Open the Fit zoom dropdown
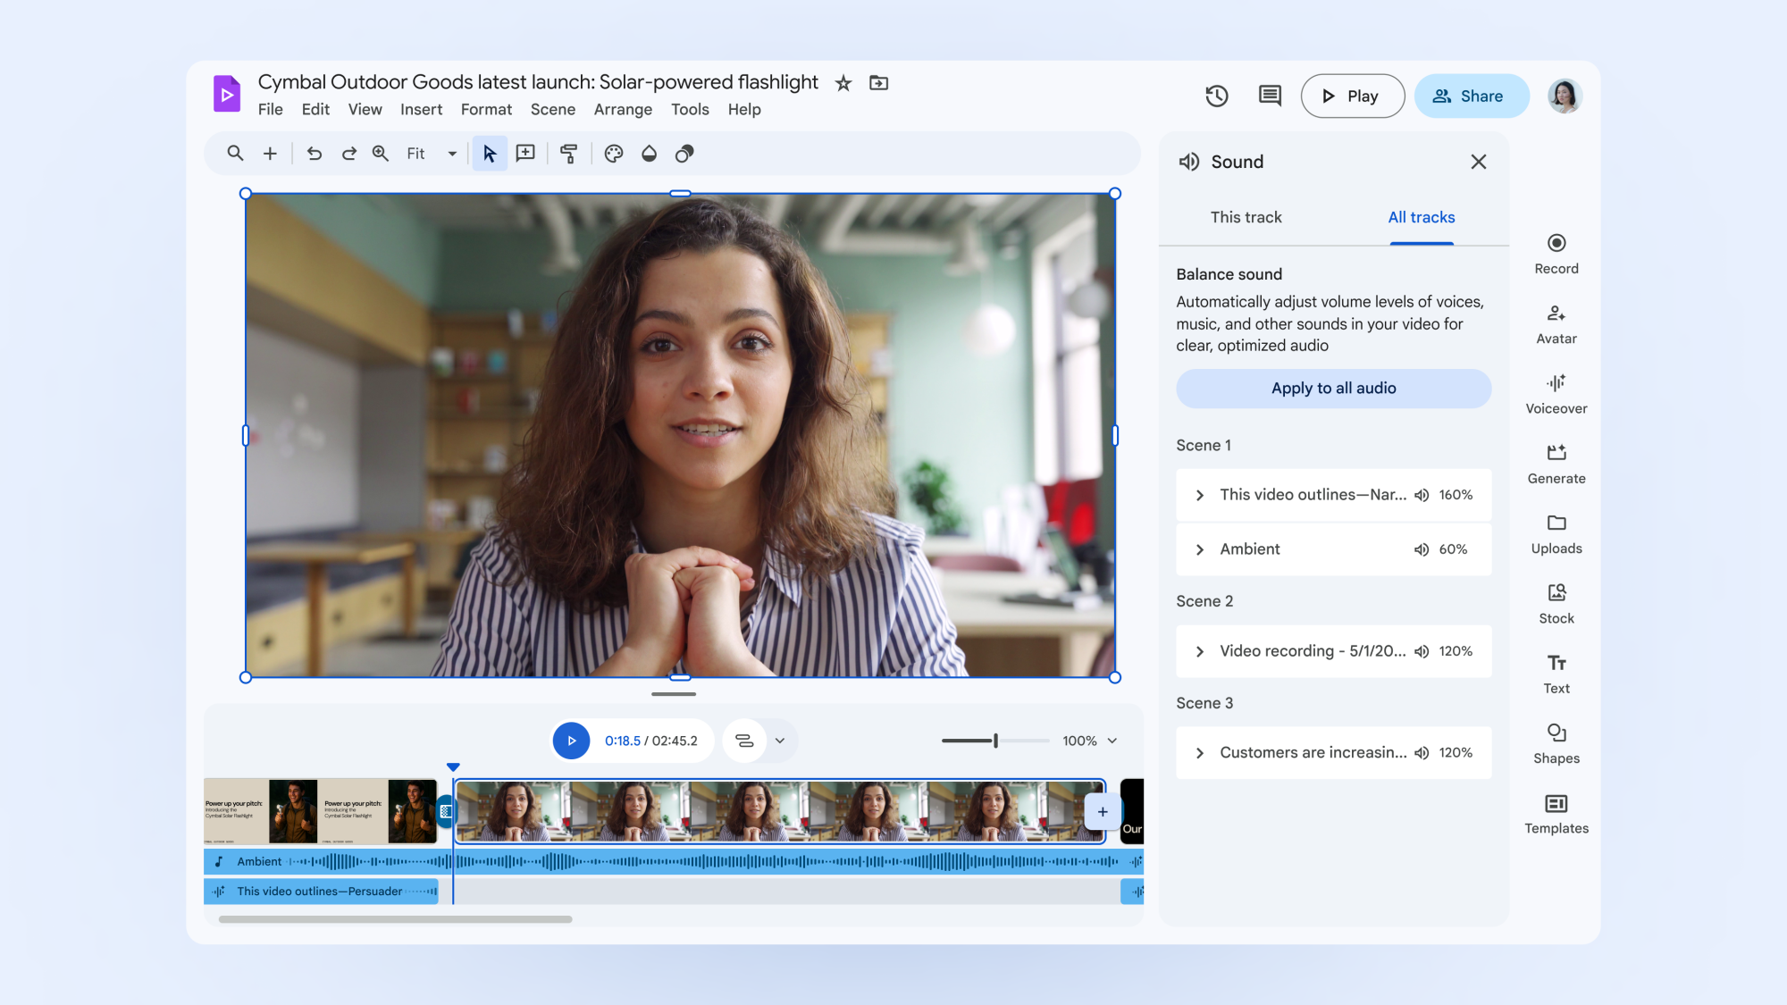This screenshot has height=1005, width=1787. [x=452, y=153]
